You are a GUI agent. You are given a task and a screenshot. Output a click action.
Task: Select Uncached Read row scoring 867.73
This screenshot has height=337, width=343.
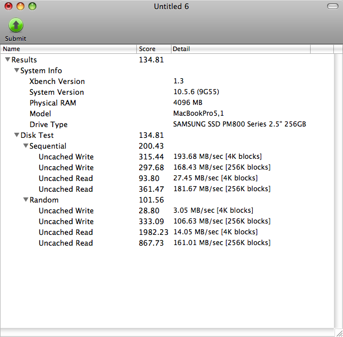point(167,243)
